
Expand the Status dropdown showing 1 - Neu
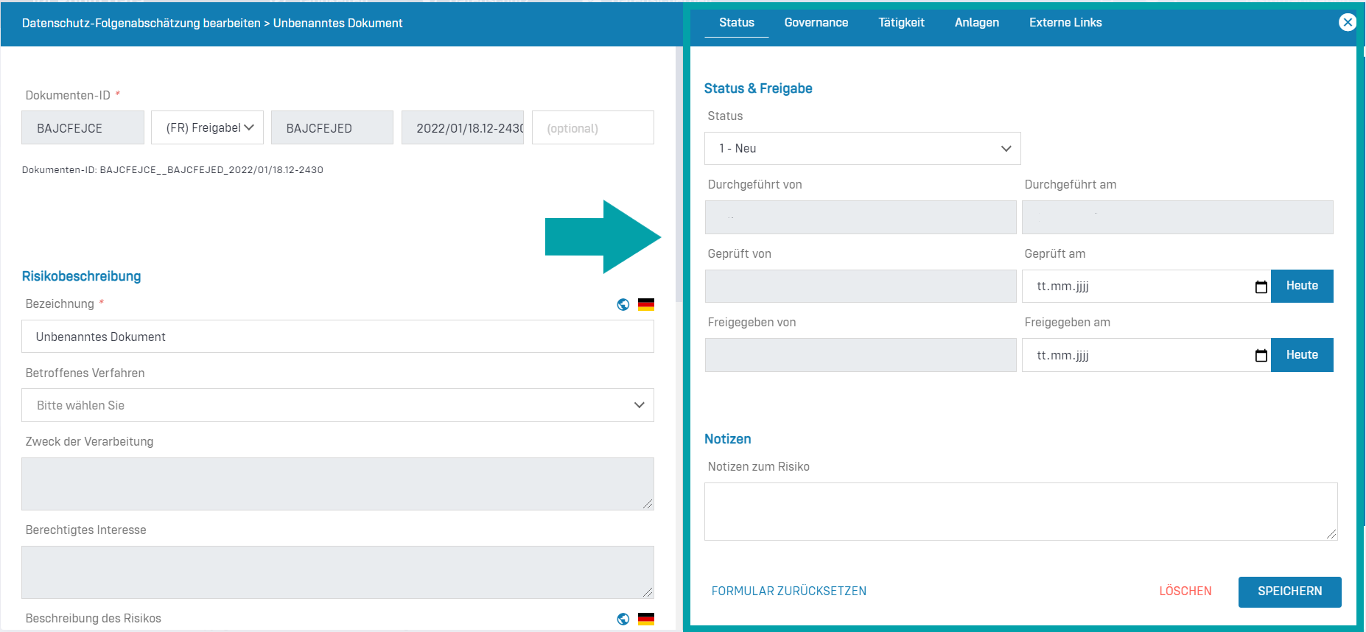click(862, 149)
